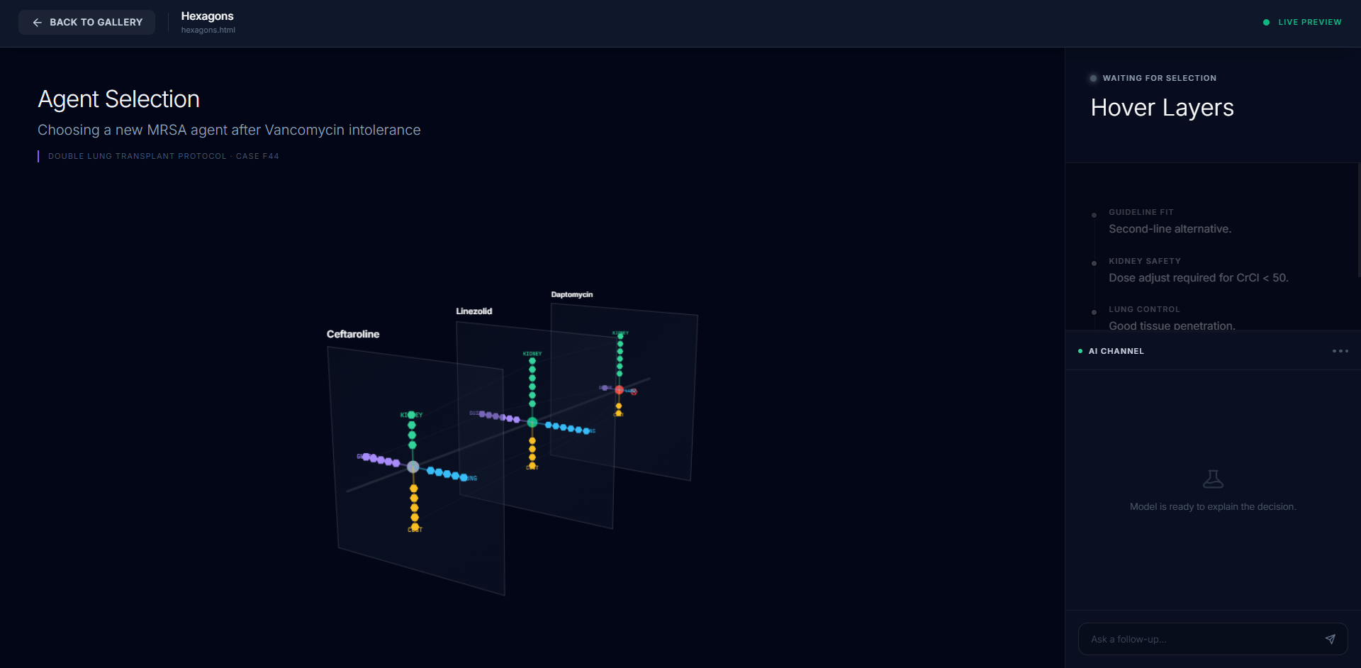The width and height of the screenshot is (1361, 668).
Task: Click the Ask a follow-up input field
Action: point(1205,639)
